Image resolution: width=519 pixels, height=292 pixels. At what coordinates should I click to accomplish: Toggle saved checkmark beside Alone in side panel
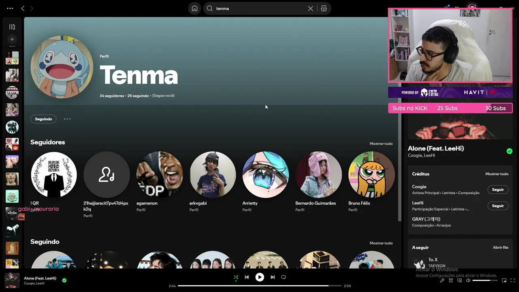point(509,151)
